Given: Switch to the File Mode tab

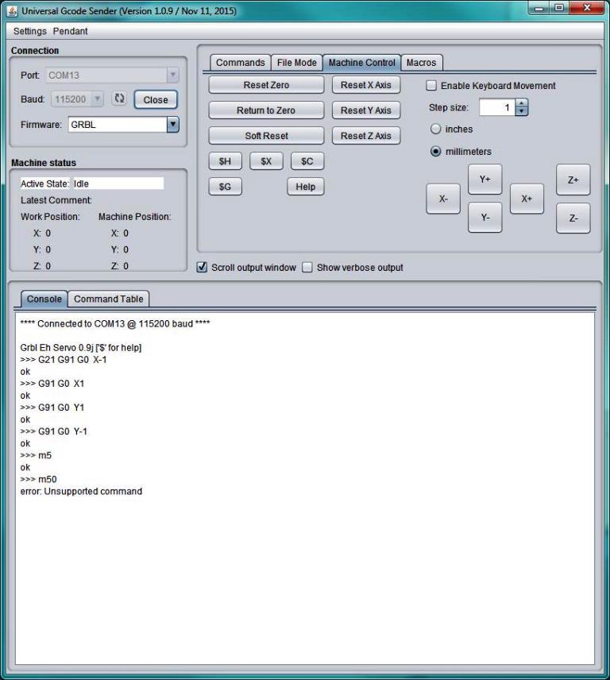Looking at the screenshot, I should click(x=296, y=63).
